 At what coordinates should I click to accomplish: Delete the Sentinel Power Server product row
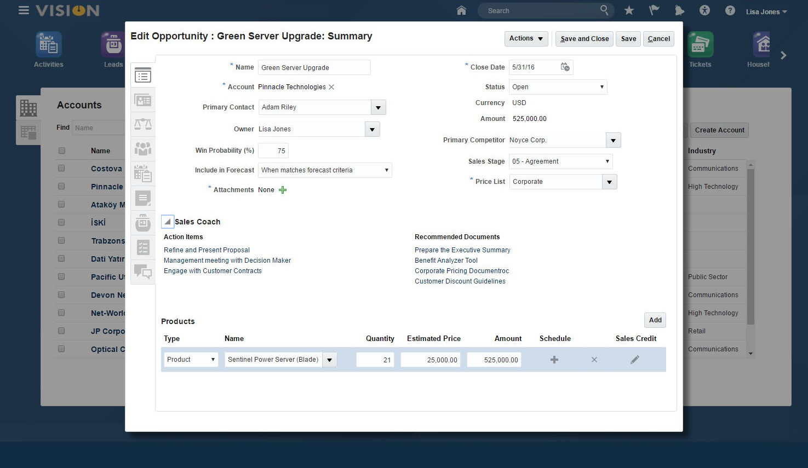tap(594, 360)
